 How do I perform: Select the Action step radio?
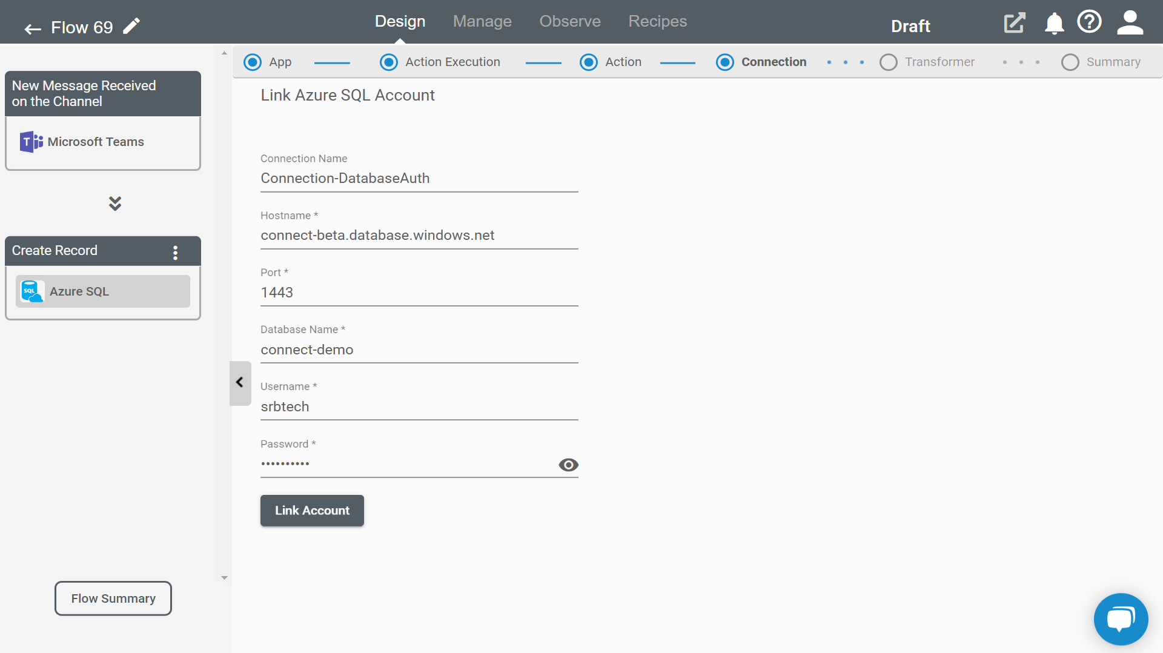pyautogui.click(x=589, y=62)
